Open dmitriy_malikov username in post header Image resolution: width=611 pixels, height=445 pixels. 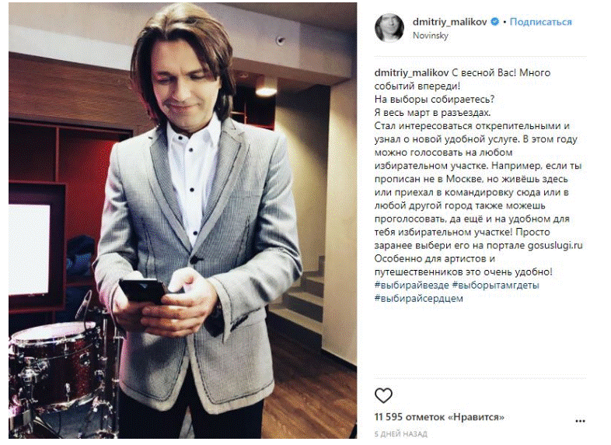(x=449, y=22)
